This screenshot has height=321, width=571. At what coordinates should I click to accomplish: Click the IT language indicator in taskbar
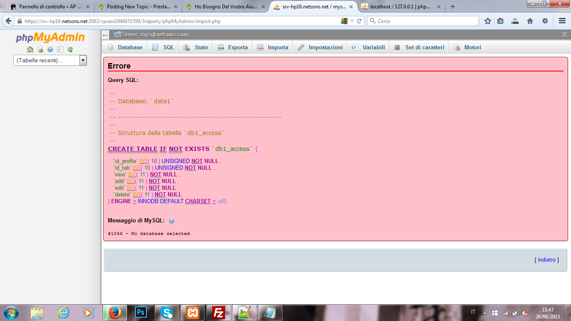tap(473, 312)
